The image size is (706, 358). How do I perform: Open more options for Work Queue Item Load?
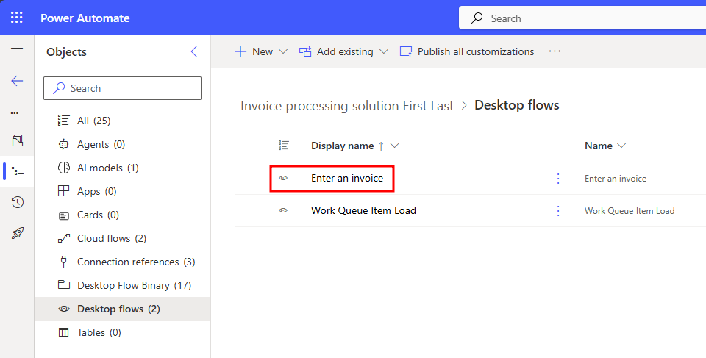(x=558, y=211)
